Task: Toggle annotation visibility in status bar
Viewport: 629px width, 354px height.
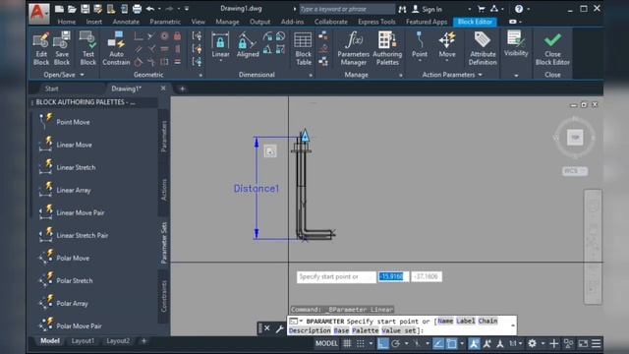Action: pyautogui.click(x=474, y=343)
